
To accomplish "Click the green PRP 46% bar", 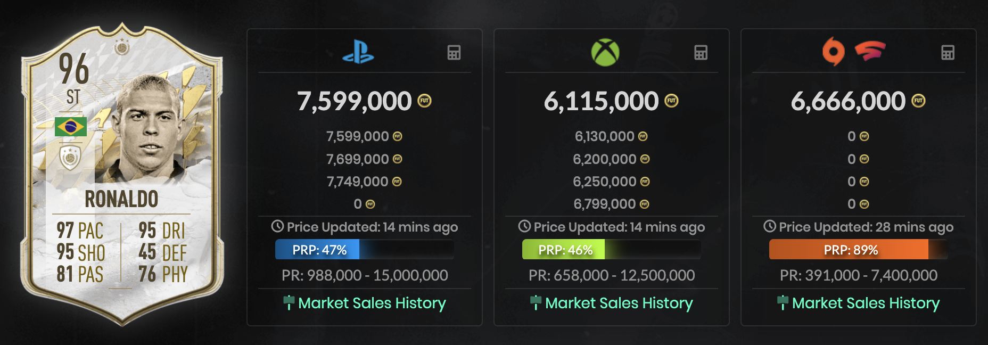I will click(x=612, y=250).
